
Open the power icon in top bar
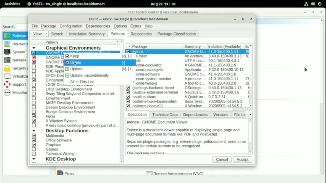[320, 4]
